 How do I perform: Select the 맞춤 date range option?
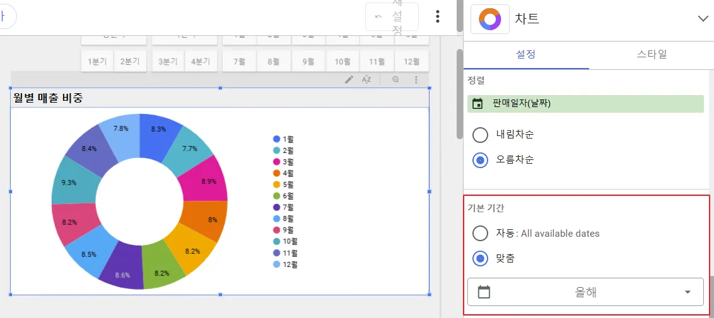[x=480, y=259]
